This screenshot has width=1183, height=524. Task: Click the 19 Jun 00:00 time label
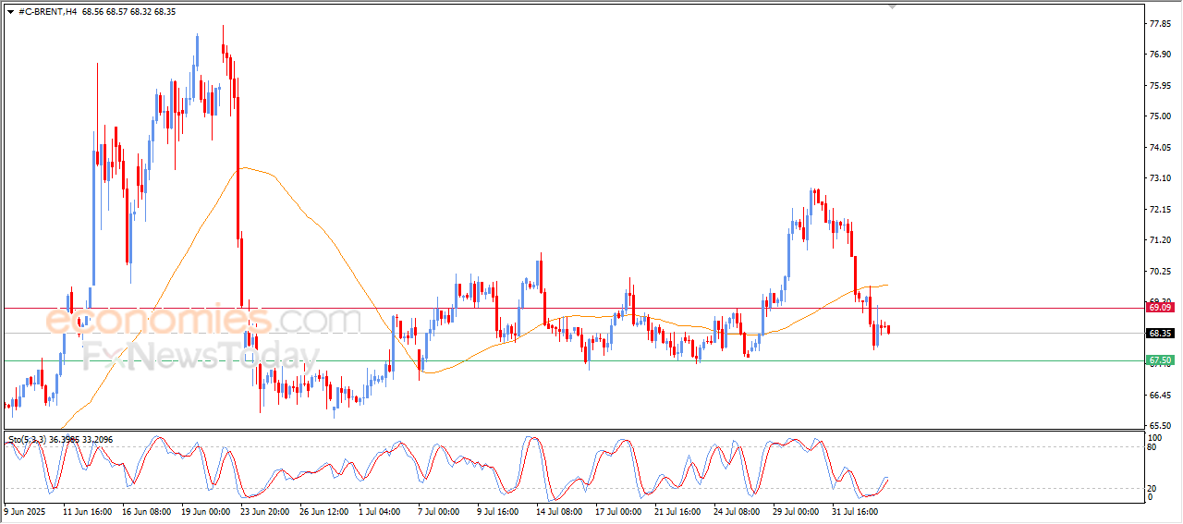205,510
